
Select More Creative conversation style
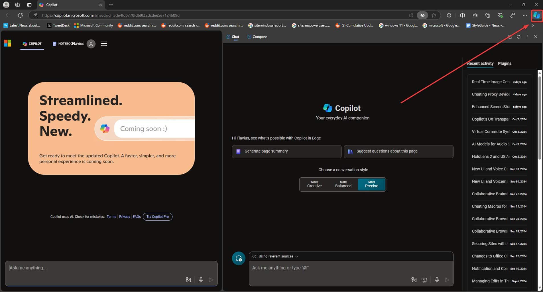pos(314,184)
